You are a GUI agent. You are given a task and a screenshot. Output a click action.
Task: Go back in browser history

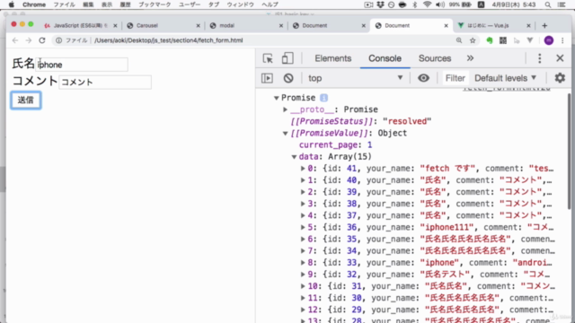coord(15,40)
